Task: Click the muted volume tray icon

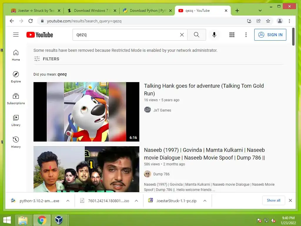Action: [x=273, y=220]
